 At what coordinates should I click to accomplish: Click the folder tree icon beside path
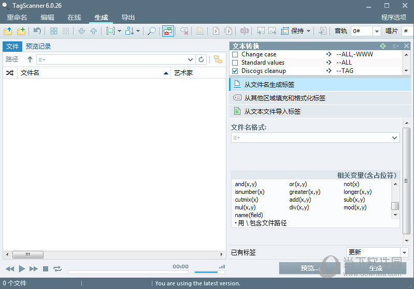218,59
